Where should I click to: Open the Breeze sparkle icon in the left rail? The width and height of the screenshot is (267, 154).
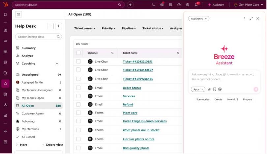(x=5, y=131)
